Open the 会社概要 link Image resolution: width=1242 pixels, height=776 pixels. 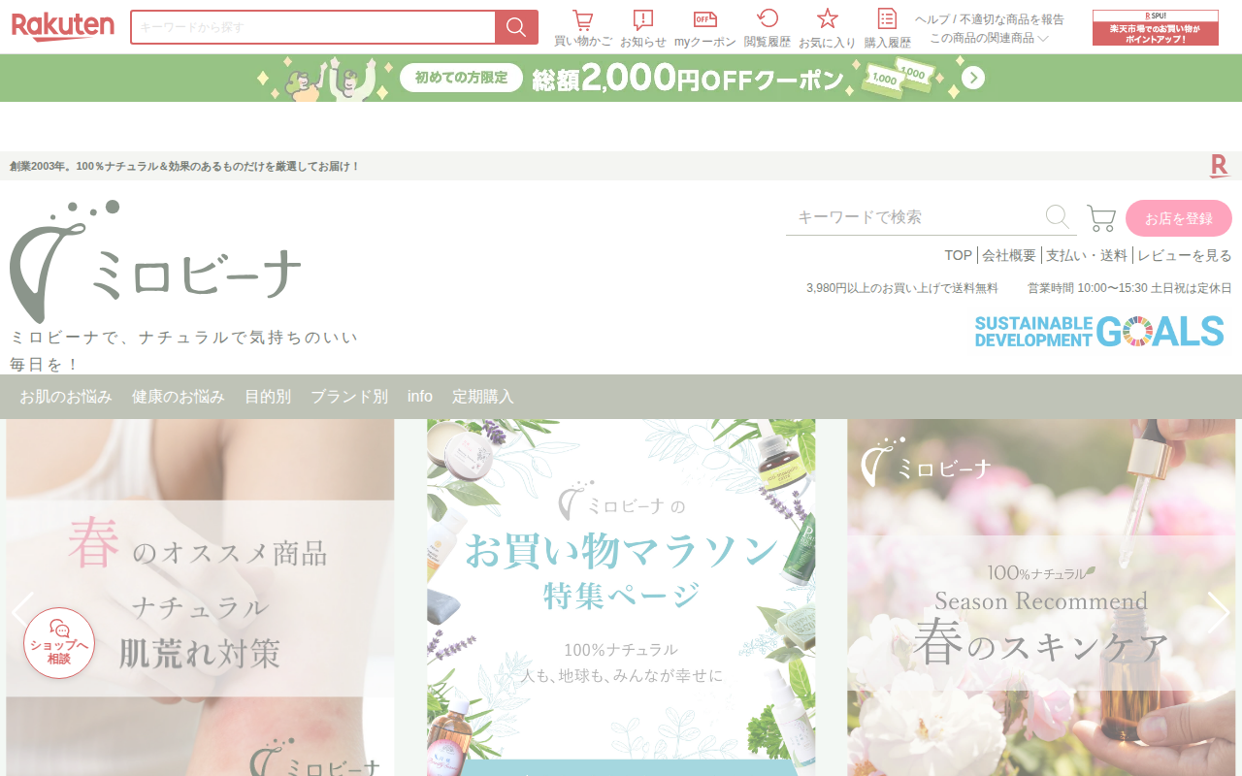point(1009,255)
